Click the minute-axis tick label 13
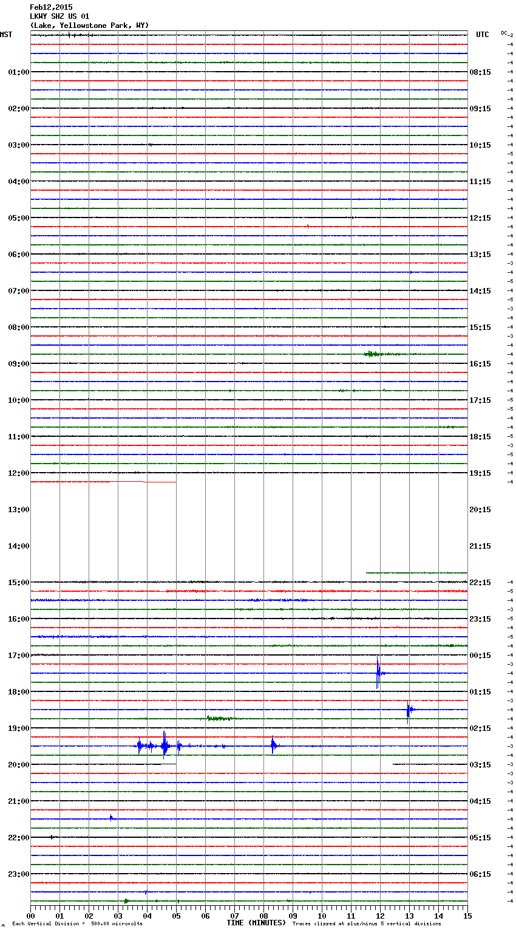This screenshot has width=516, height=932. (409, 916)
